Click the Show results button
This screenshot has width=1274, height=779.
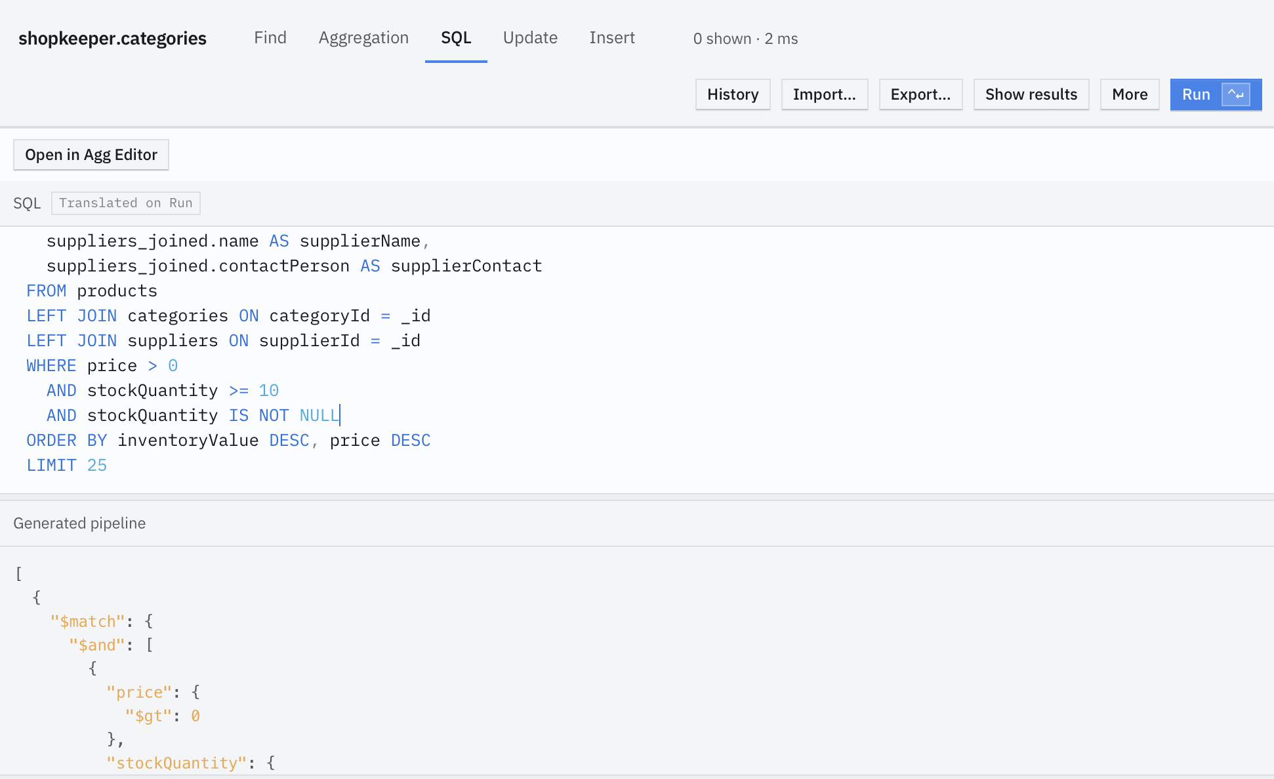pos(1031,94)
